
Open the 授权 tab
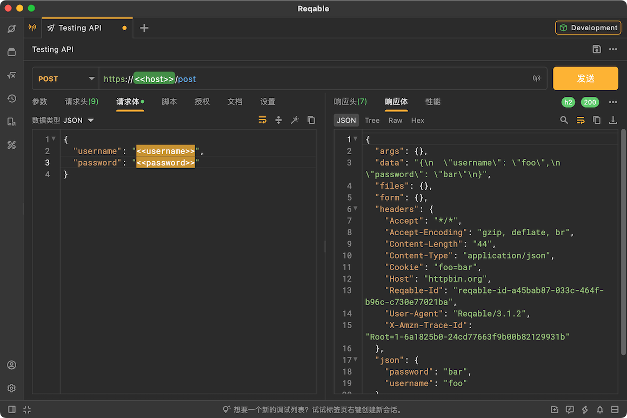202,102
